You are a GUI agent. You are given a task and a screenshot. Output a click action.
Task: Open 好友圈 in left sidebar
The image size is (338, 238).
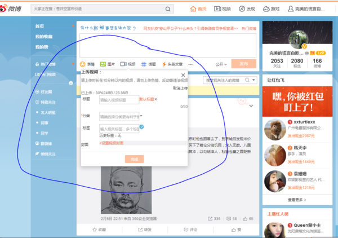pyautogui.click(x=44, y=92)
